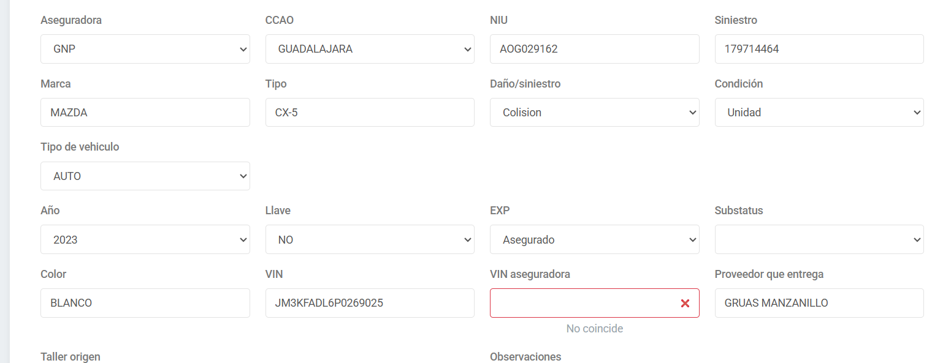The width and height of the screenshot is (951, 363).
Task: Click the red X icon in VIN aseguradora
Action: point(685,303)
